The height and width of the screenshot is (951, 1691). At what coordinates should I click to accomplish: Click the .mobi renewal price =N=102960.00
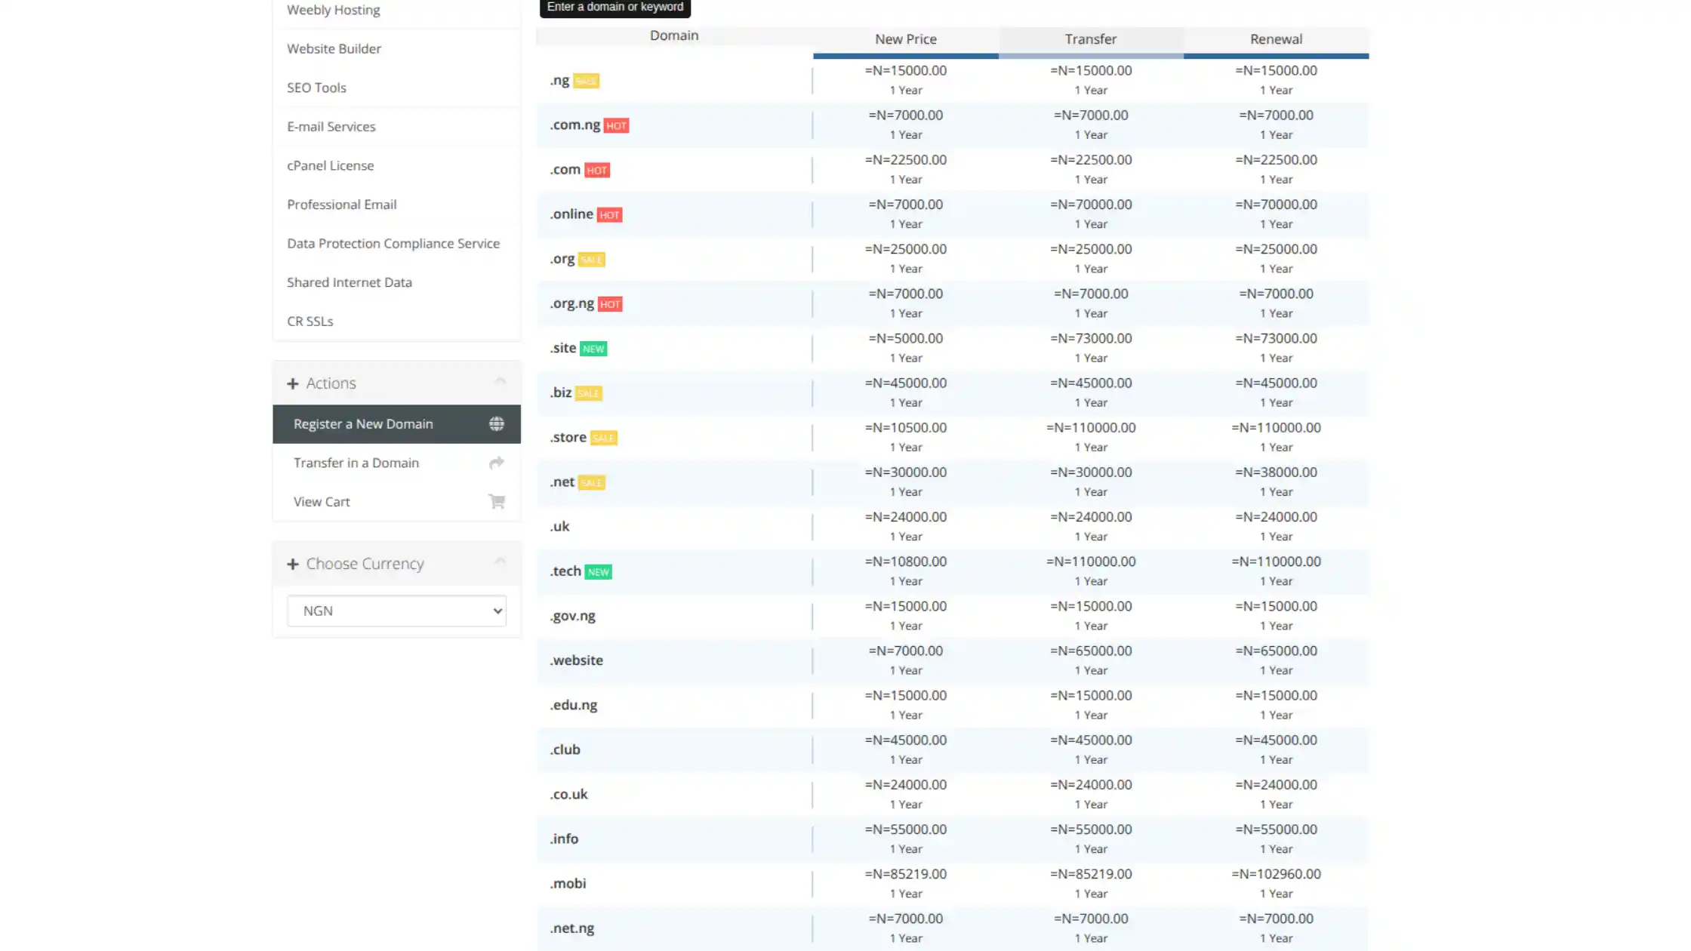tap(1276, 874)
